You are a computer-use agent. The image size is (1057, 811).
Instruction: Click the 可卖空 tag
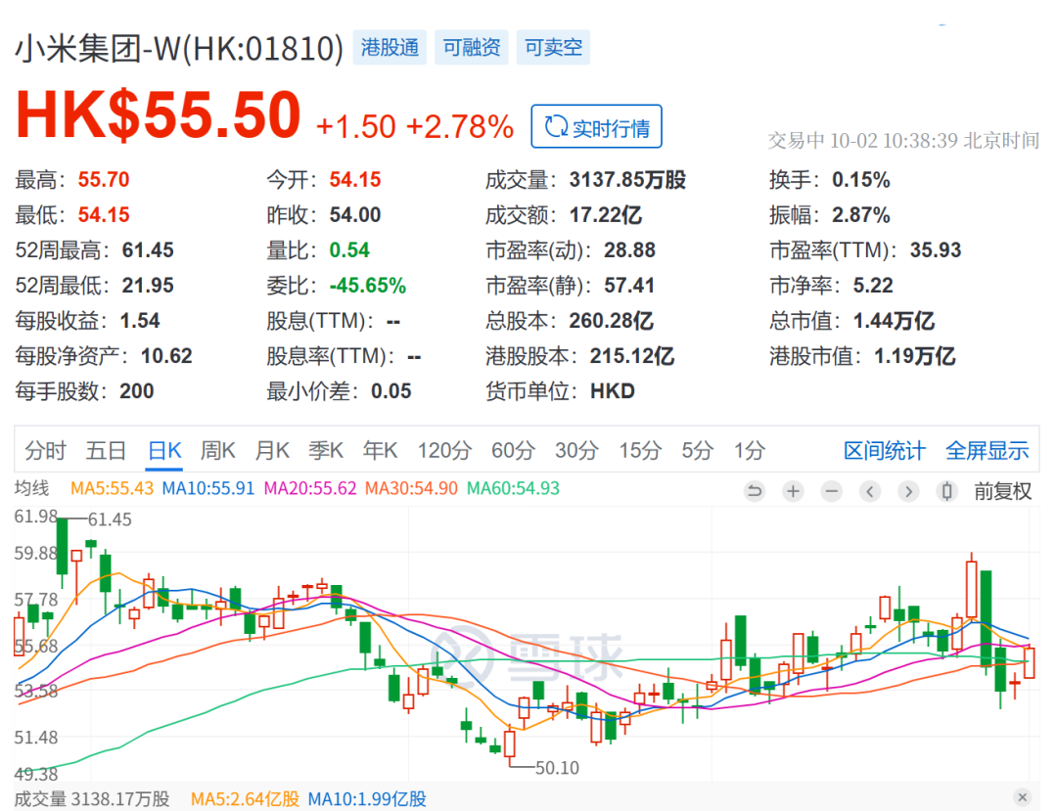point(553,47)
